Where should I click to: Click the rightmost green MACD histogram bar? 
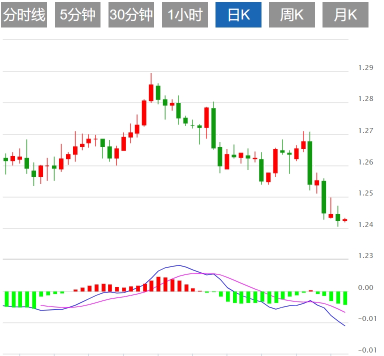click(344, 298)
